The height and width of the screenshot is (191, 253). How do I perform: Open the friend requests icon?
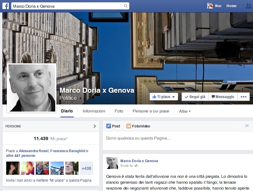click(249, 6)
